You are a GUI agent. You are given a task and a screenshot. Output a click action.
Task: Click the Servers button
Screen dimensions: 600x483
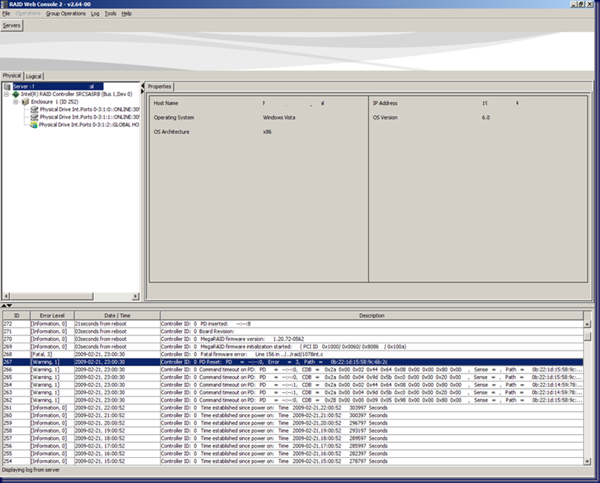[x=12, y=26]
